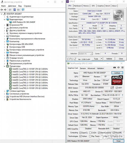Open GPU-Z hamburger menu icon

coord(122,68)
